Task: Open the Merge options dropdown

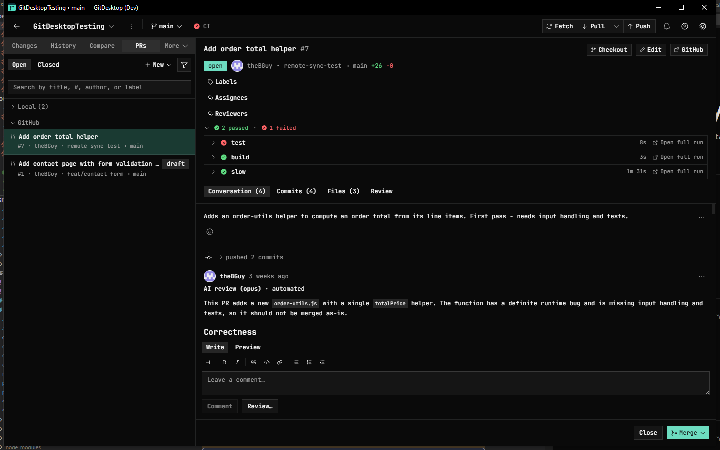Action: 703,433
